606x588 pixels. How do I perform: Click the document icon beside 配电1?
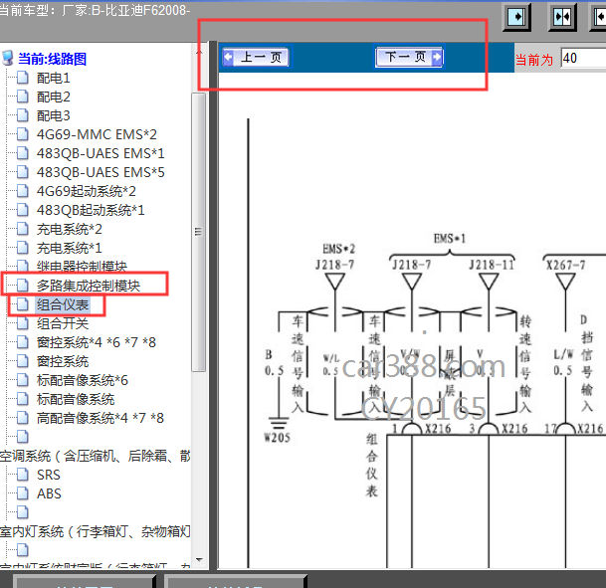(23, 78)
